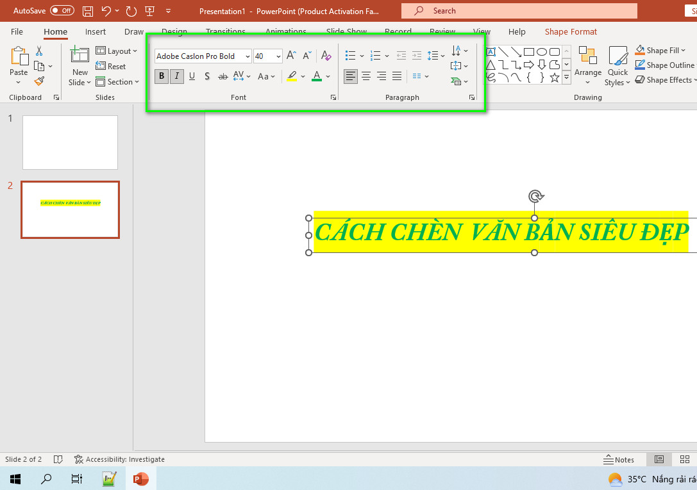
Task: Align text to the right
Action: (x=382, y=76)
